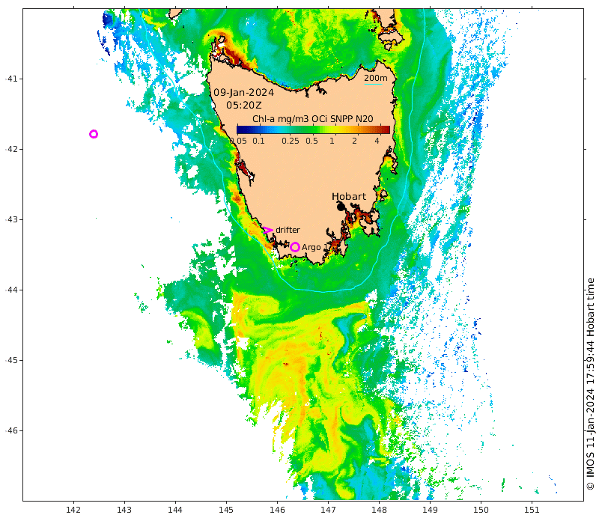
Task: Click the 151 longitude axis label
Action: 532,511
